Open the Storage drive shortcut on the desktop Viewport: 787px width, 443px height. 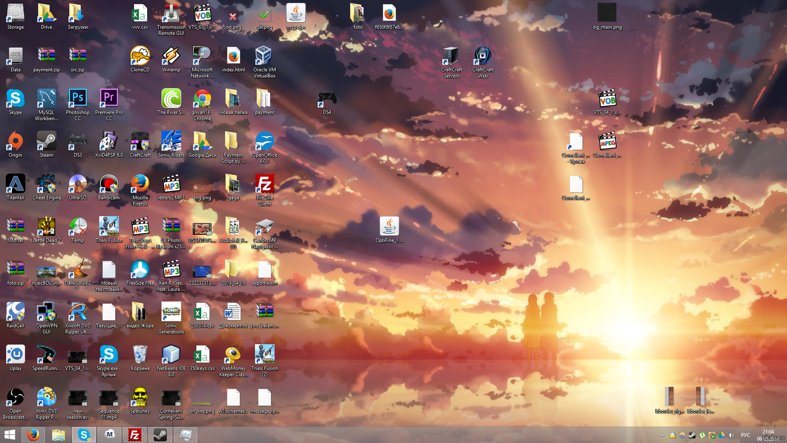(x=15, y=17)
